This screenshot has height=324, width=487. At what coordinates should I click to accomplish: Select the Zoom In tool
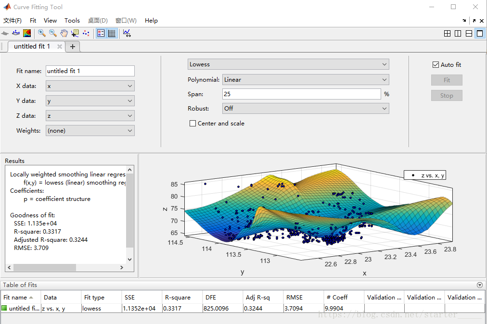pos(41,33)
